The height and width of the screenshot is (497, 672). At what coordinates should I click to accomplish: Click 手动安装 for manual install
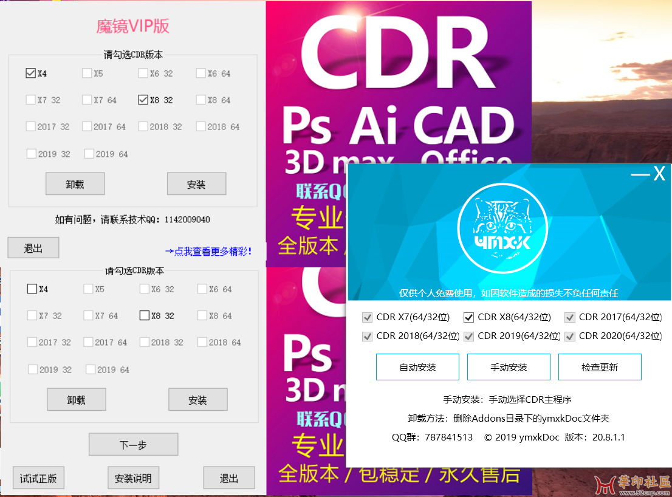point(509,367)
